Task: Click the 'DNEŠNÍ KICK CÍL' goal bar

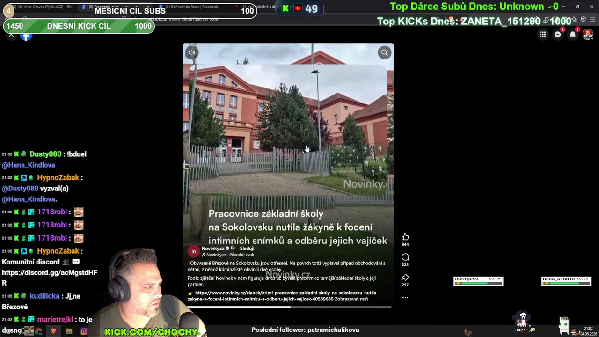Action: click(79, 26)
